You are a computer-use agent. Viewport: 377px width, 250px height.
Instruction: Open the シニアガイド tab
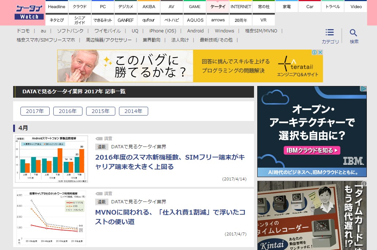(x=80, y=20)
